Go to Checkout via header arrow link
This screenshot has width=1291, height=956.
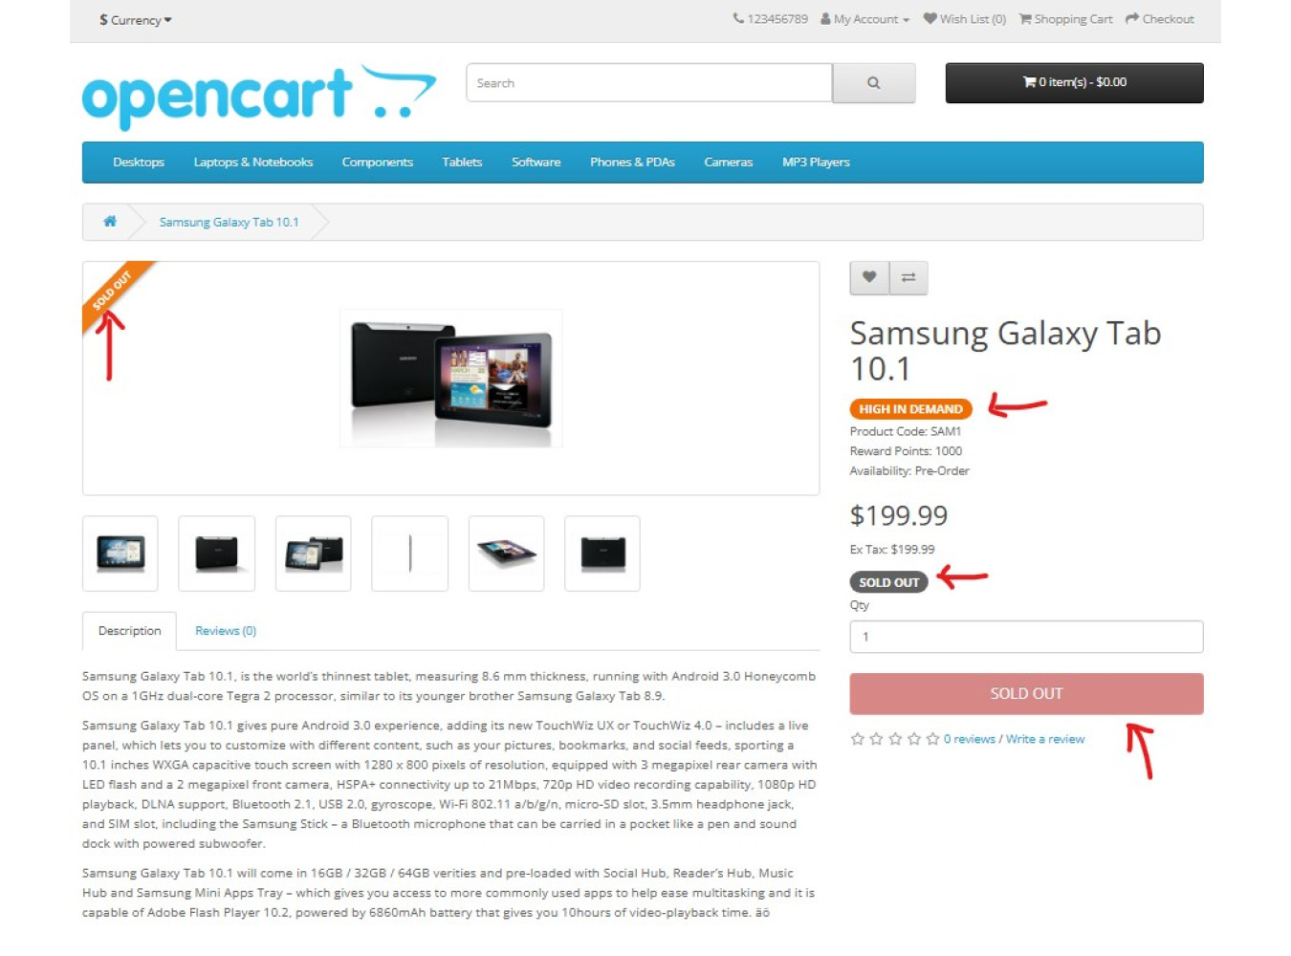click(1159, 19)
